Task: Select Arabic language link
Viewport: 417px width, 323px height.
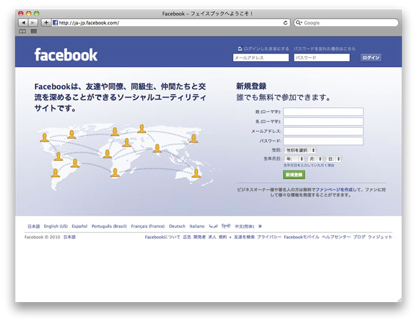Action: [213, 226]
